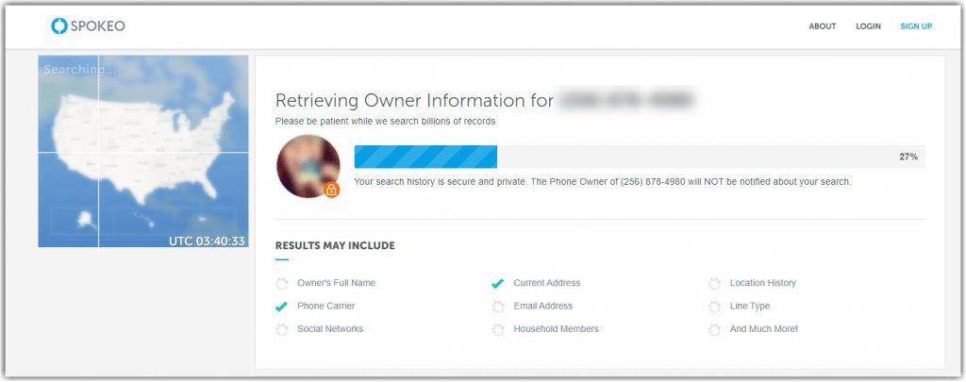Click the Location History text
This screenshot has height=382, width=966.
pos(762,283)
